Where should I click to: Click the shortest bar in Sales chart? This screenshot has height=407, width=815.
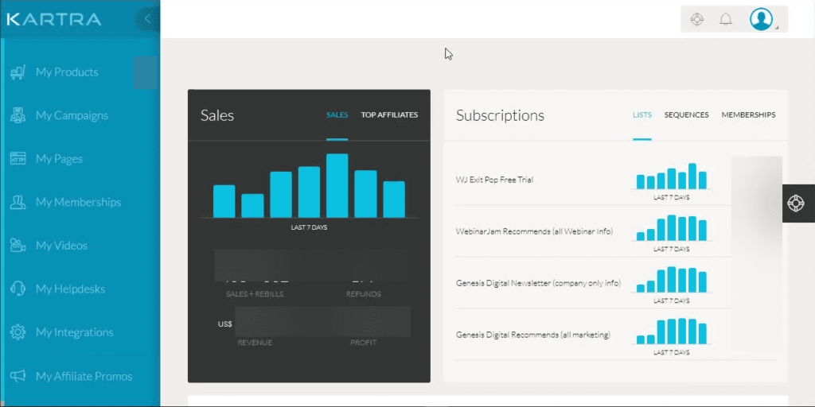(x=252, y=206)
